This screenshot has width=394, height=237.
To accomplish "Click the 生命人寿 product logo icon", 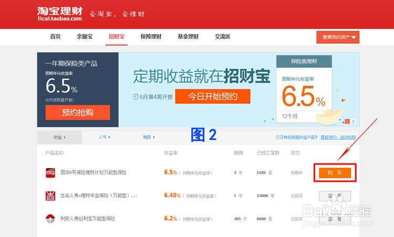I will [50, 196].
